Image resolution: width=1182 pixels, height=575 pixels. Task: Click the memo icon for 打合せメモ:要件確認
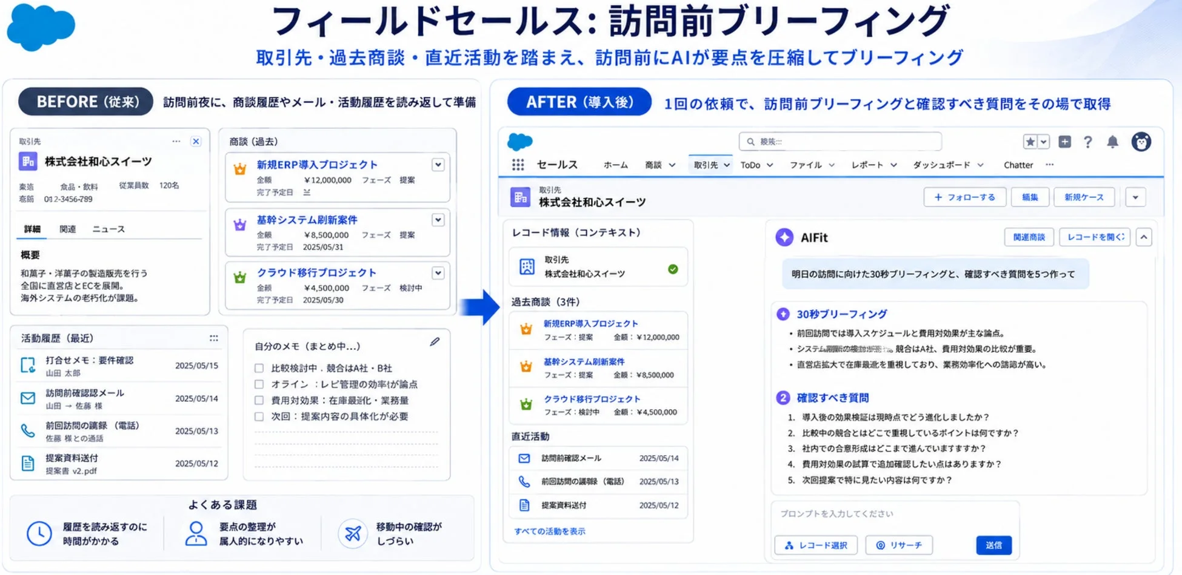[x=28, y=365]
